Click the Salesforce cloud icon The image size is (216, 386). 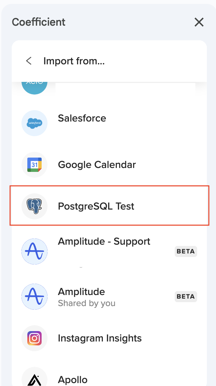tap(34, 123)
